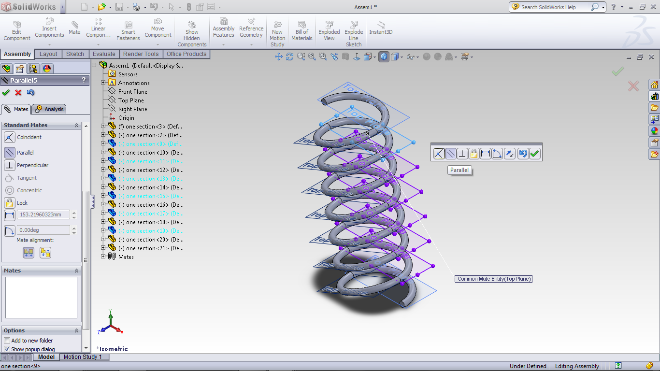Screen dimensions: 660x371
Task: Open the Render Tools tab
Action: (141, 54)
